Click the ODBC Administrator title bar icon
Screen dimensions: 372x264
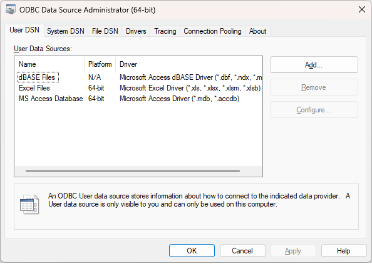10,10
